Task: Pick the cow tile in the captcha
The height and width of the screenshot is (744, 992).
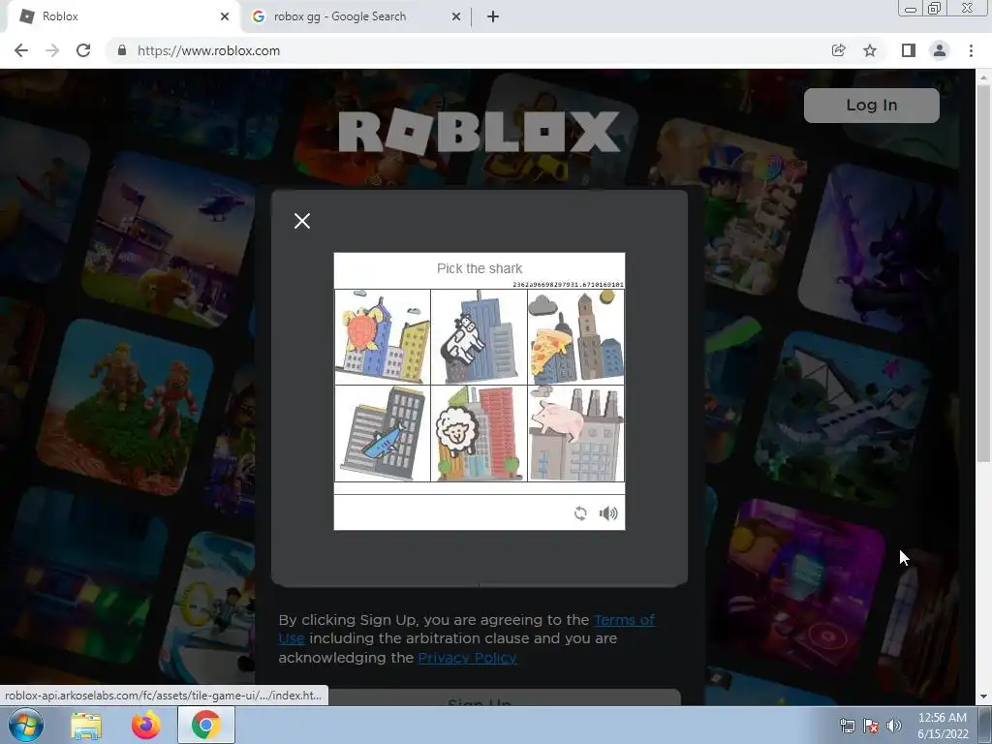Action: coord(479,337)
